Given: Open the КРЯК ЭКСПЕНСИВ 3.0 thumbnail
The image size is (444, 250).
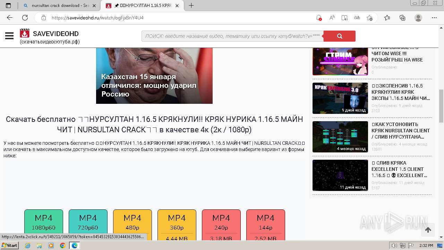Looking at the screenshot, I should 340,98.
